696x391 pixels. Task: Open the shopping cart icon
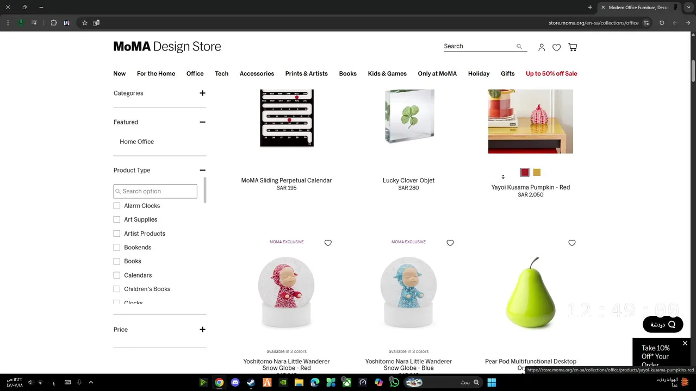point(573,47)
